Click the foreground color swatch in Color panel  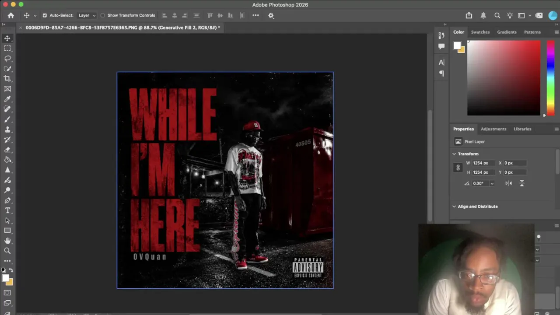(457, 45)
